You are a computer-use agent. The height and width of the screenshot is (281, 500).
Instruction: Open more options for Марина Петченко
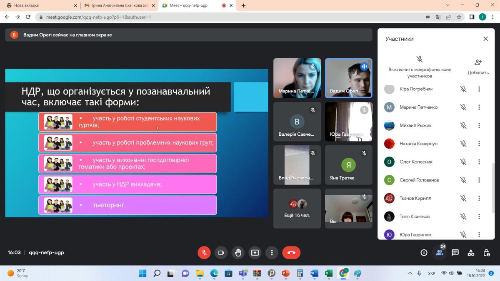479,107
